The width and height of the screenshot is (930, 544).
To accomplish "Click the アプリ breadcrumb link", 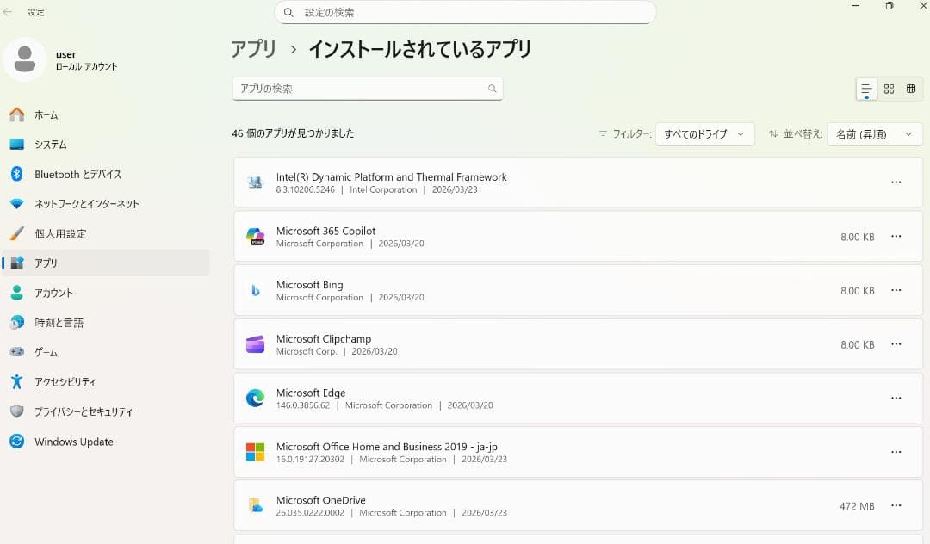I will (x=253, y=48).
